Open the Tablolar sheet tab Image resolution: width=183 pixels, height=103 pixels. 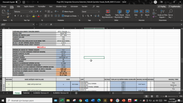(x=26, y=93)
